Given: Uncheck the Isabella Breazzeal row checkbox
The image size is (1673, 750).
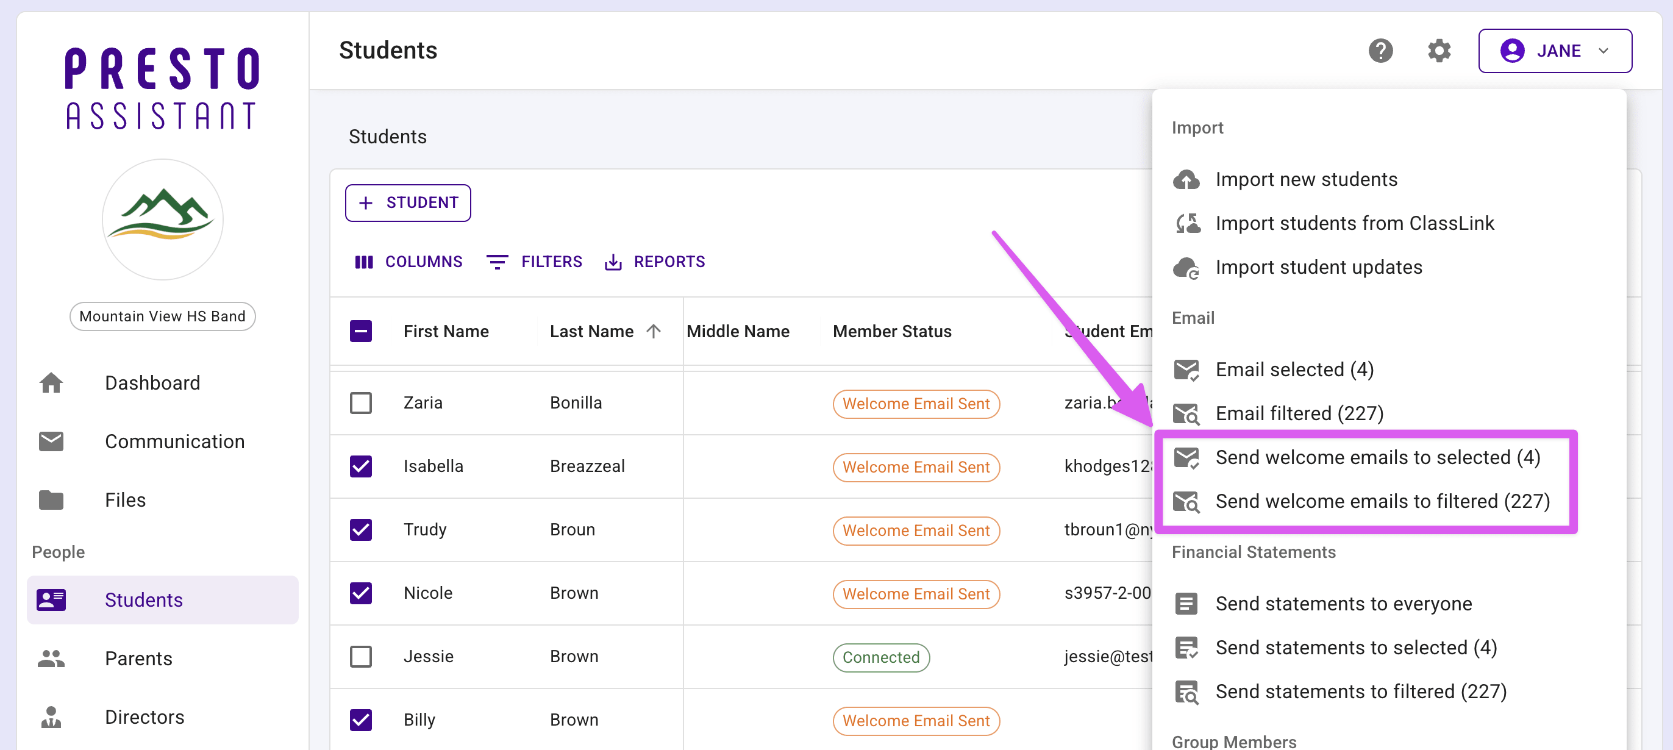Looking at the screenshot, I should (x=360, y=466).
